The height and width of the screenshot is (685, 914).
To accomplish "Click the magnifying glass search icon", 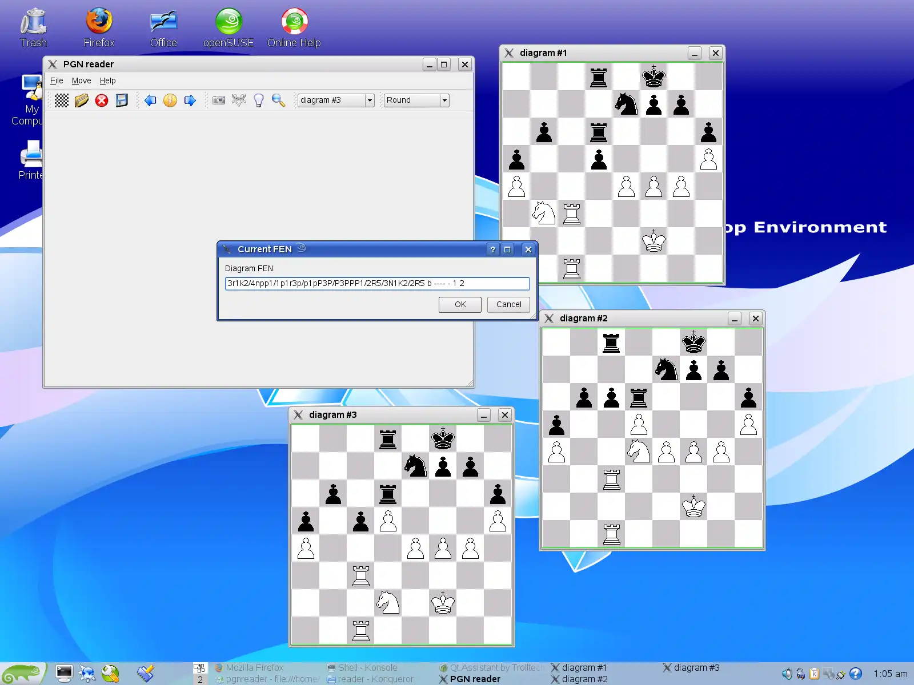I will 278,100.
